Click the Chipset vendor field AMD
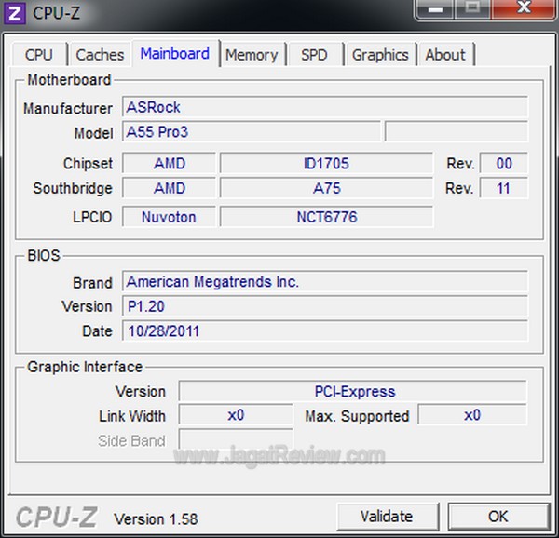Image resolution: width=559 pixels, height=538 pixels. pyautogui.click(x=170, y=164)
